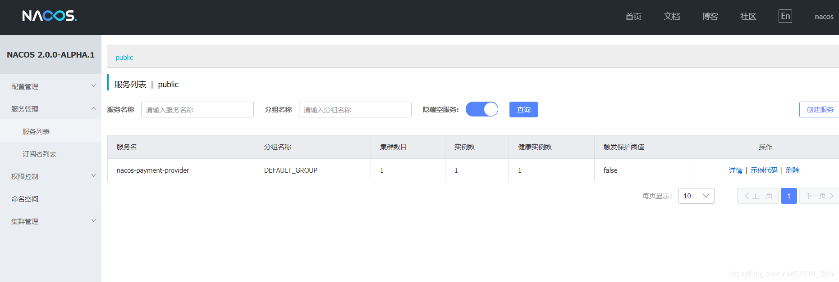
Task: Open 配置管理 sidebar section
Action: (50, 86)
